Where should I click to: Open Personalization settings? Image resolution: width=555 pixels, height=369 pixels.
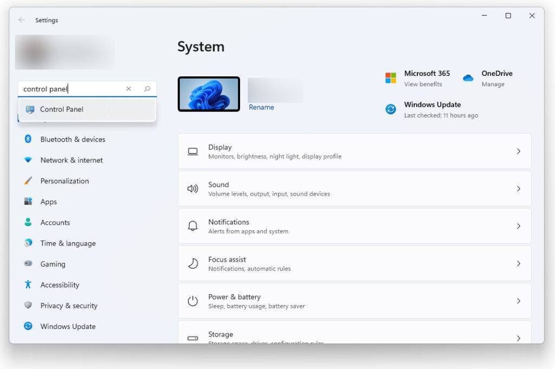click(87, 181)
